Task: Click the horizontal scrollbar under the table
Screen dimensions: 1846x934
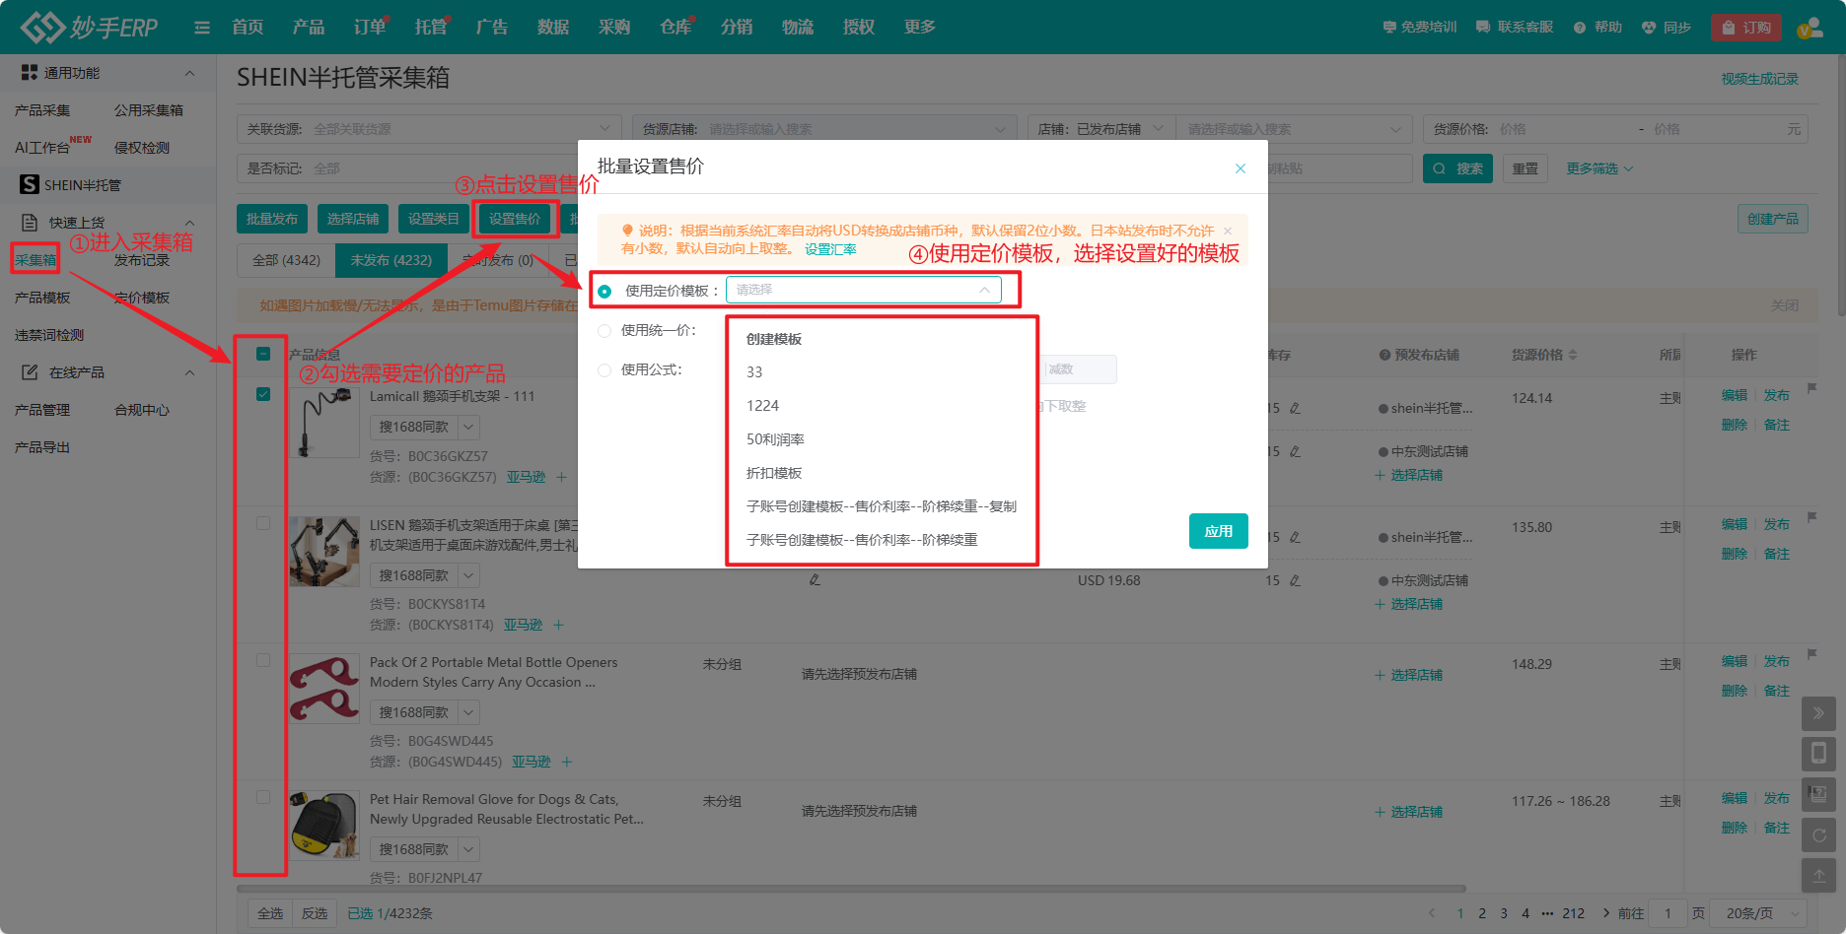Action: 851,889
